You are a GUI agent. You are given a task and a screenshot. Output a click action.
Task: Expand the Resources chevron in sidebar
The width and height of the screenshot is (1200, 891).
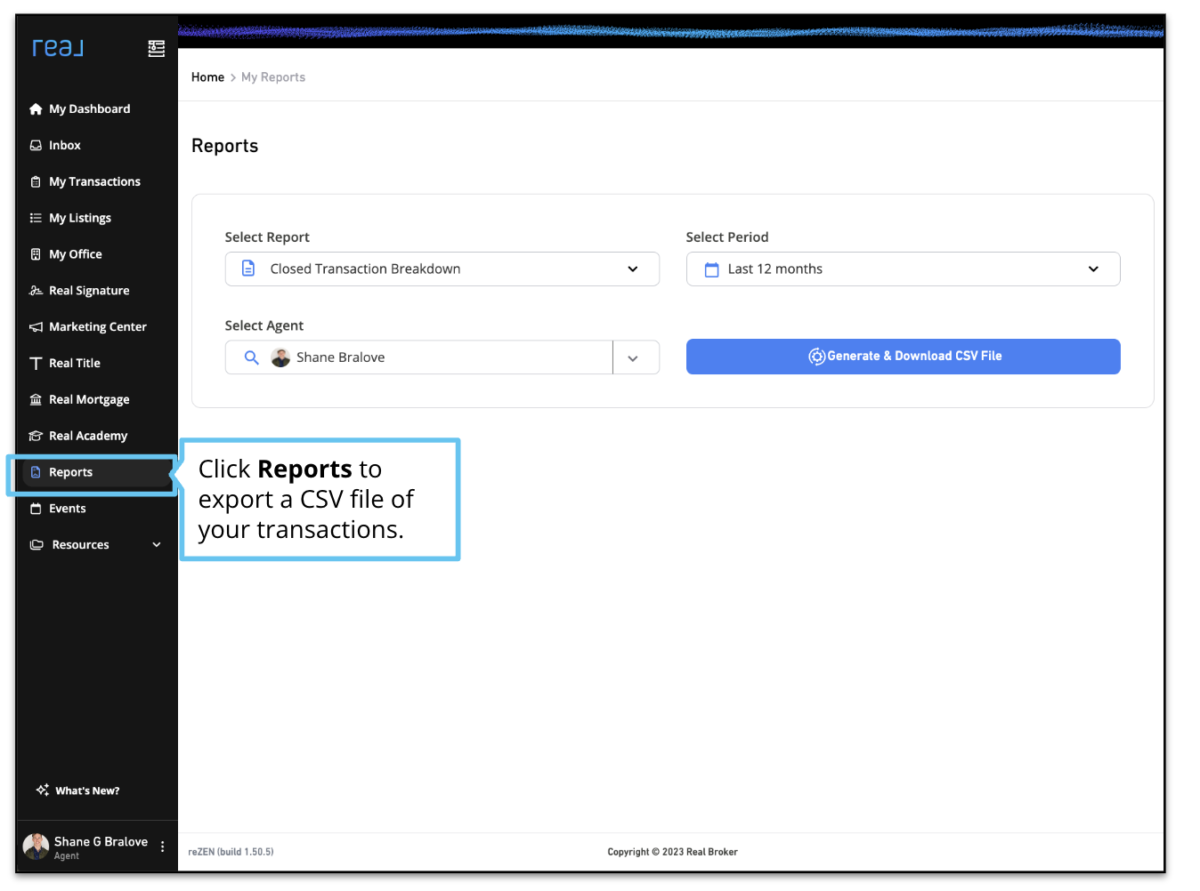[157, 545]
